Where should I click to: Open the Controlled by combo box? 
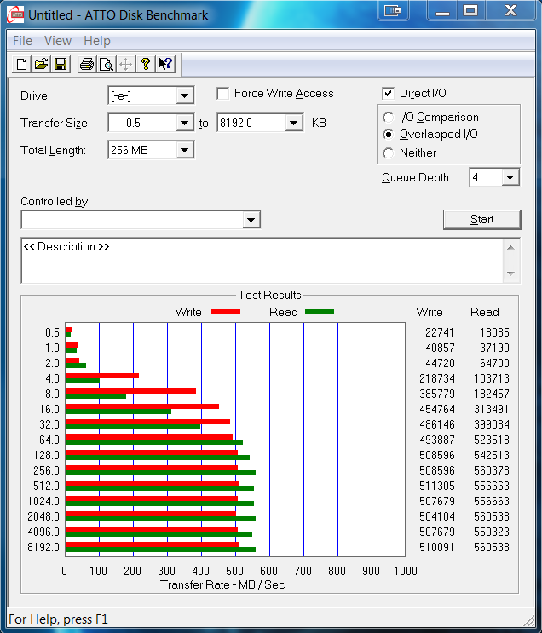click(251, 220)
